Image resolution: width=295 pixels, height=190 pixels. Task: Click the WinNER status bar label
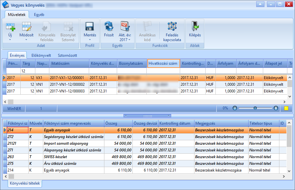coord(14,109)
